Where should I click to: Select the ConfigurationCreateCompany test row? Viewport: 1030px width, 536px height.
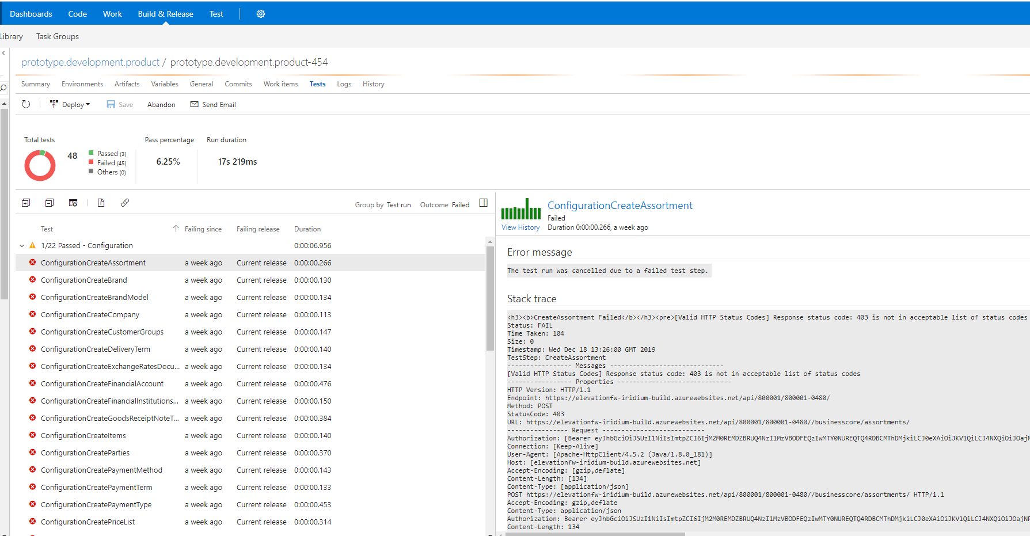point(251,314)
